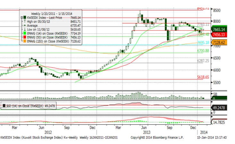Click the 5500 tick on price axis
This screenshot has width=235, height=144.
217,83
